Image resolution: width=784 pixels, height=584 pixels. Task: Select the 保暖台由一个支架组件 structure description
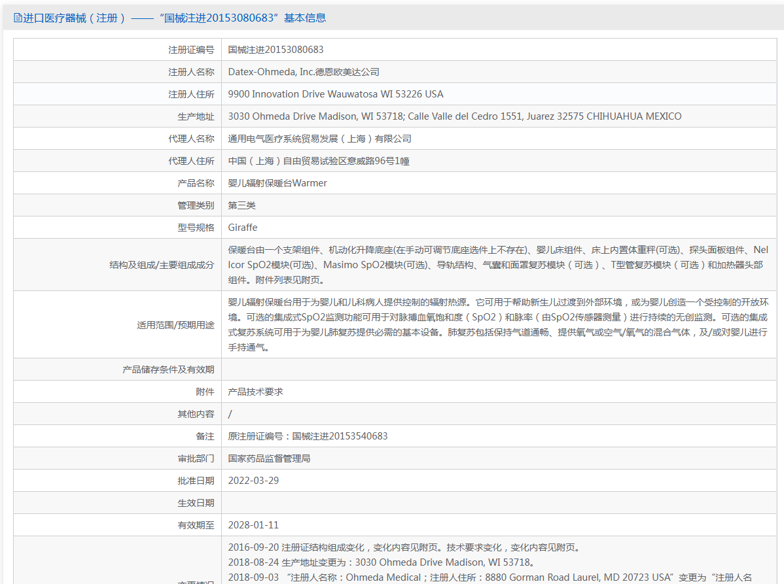[498, 265]
